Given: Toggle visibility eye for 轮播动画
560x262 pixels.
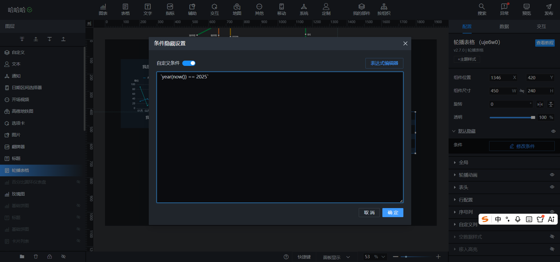Looking at the screenshot, I should (552, 175).
